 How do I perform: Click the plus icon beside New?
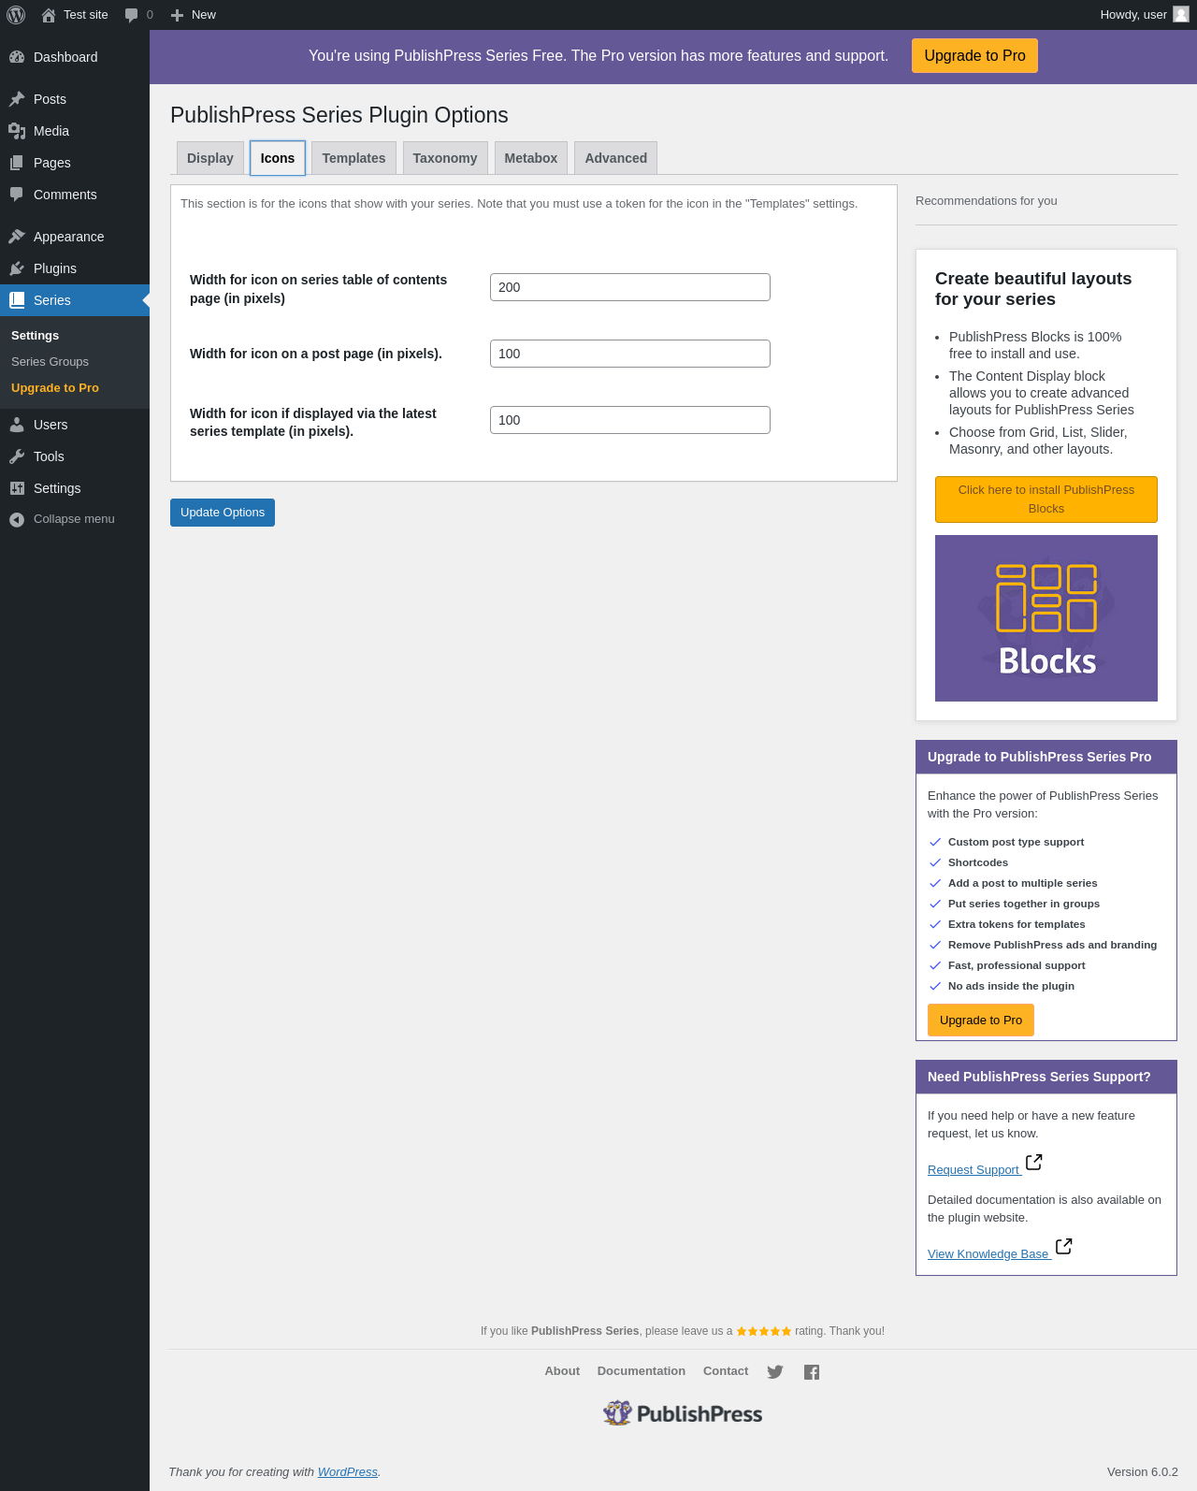pyautogui.click(x=177, y=15)
